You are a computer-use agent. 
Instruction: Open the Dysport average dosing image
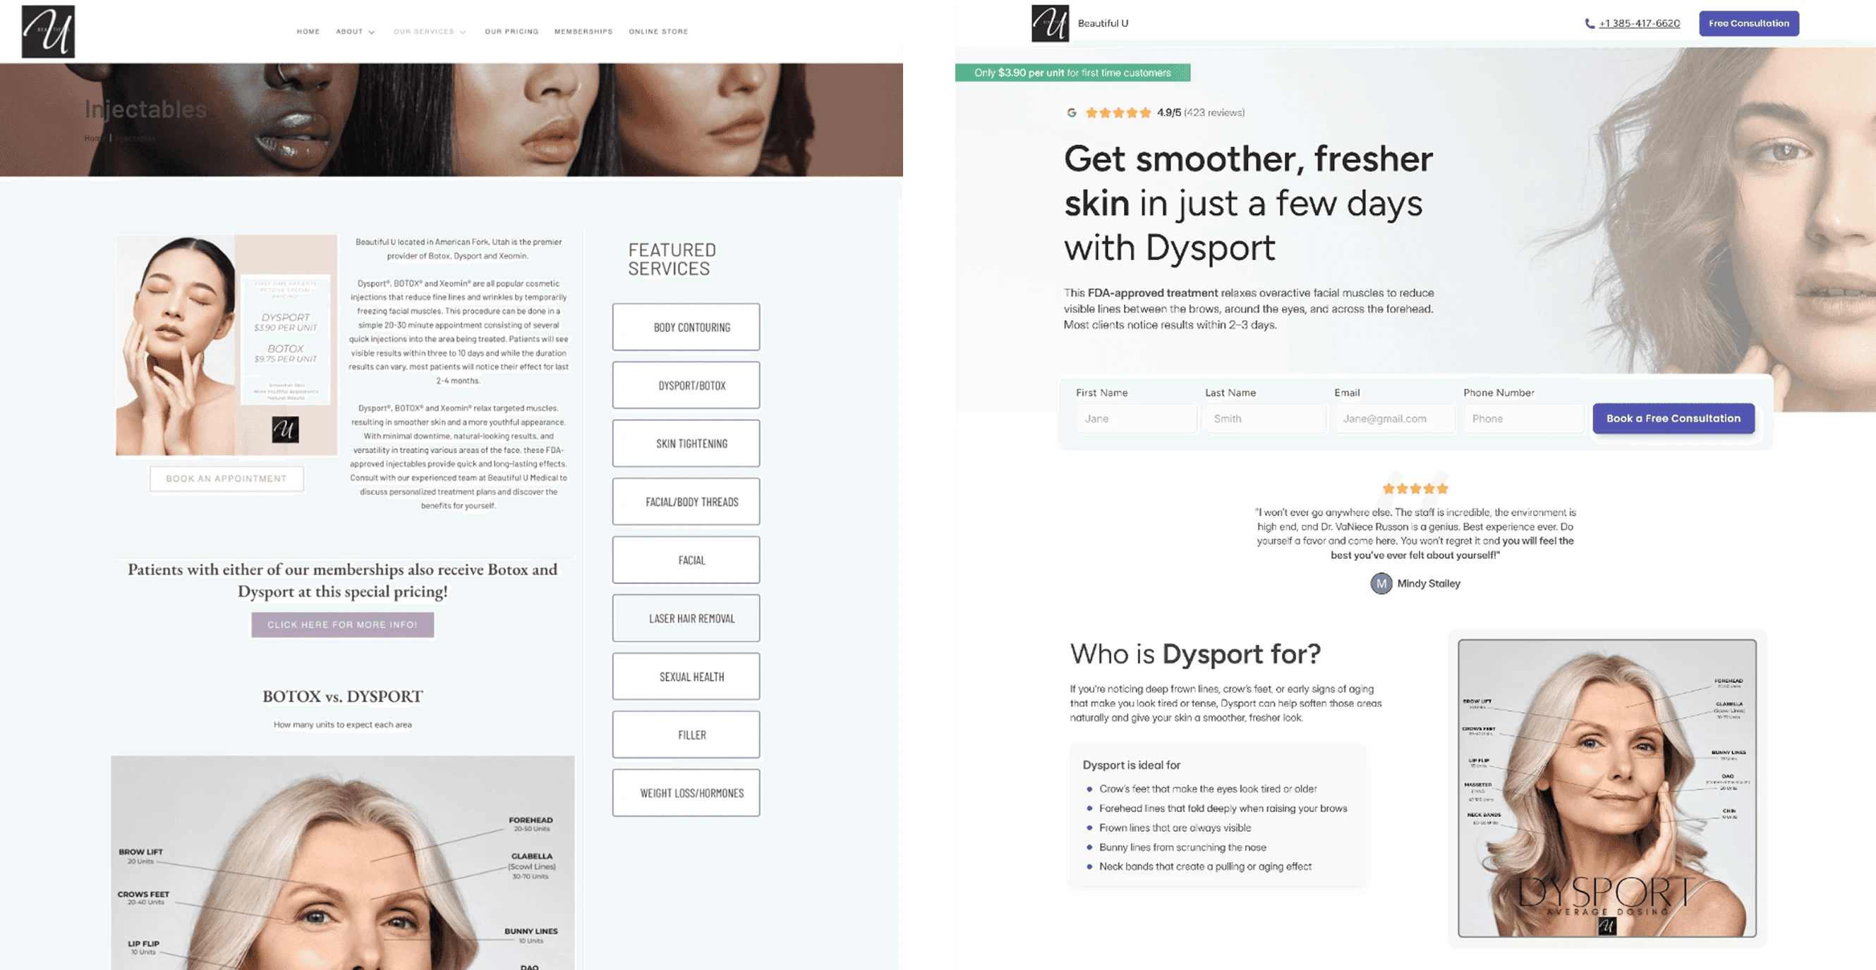tap(1606, 788)
